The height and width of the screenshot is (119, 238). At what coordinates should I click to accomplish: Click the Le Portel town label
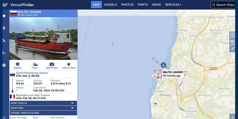tap(158, 91)
